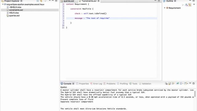Click the Project Explorer view tab
The image size is (197, 111).
12,1
